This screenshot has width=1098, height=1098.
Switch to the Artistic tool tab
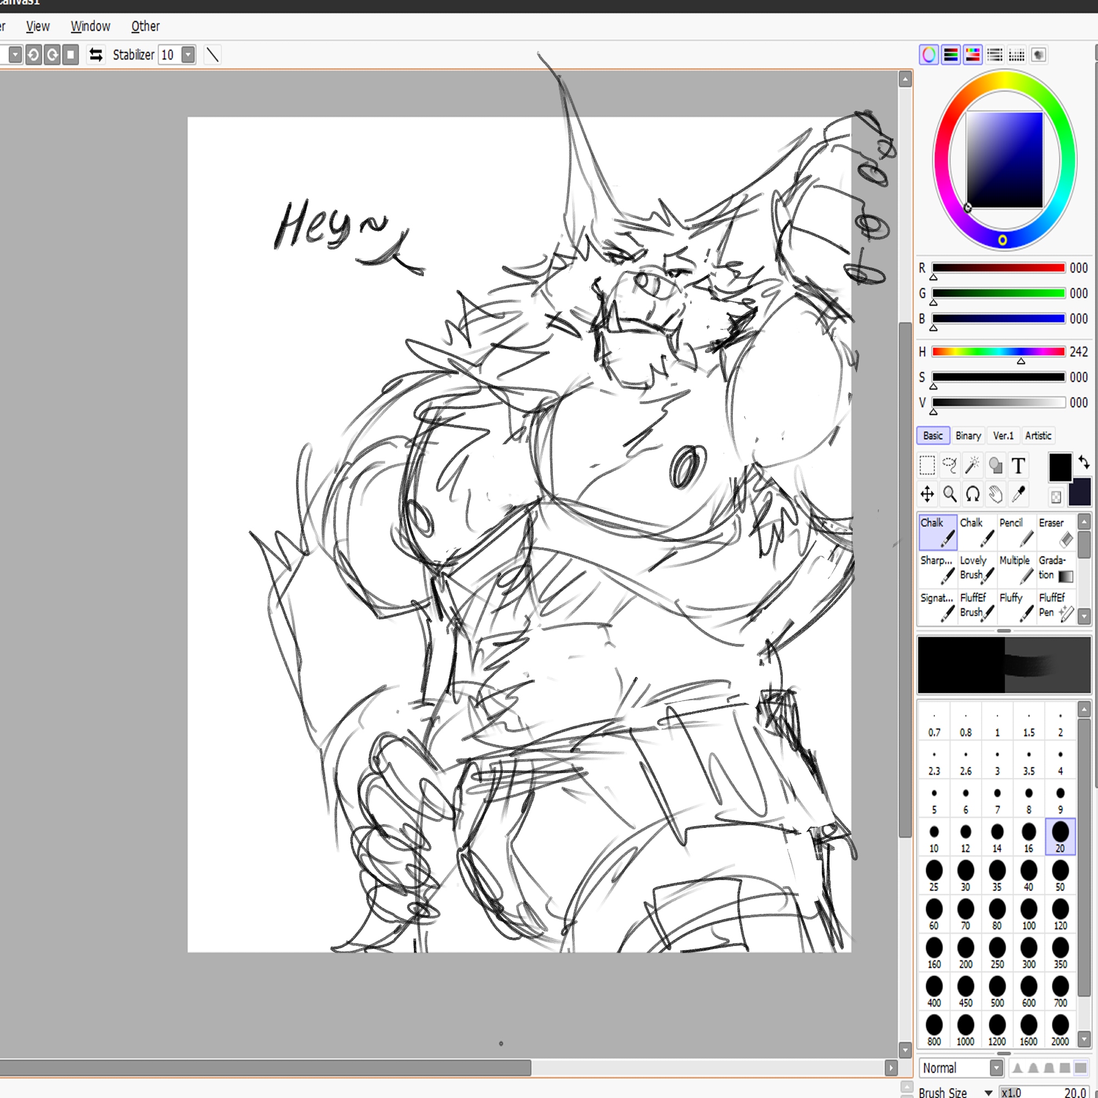click(1038, 436)
